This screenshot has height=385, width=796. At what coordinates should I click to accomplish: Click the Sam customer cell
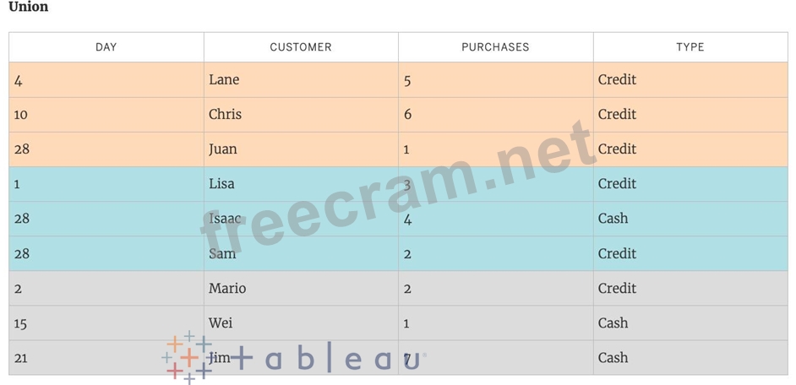[x=222, y=253]
